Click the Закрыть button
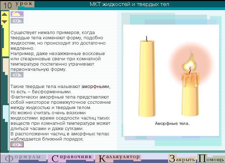225x163 pixels. (182, 158)
